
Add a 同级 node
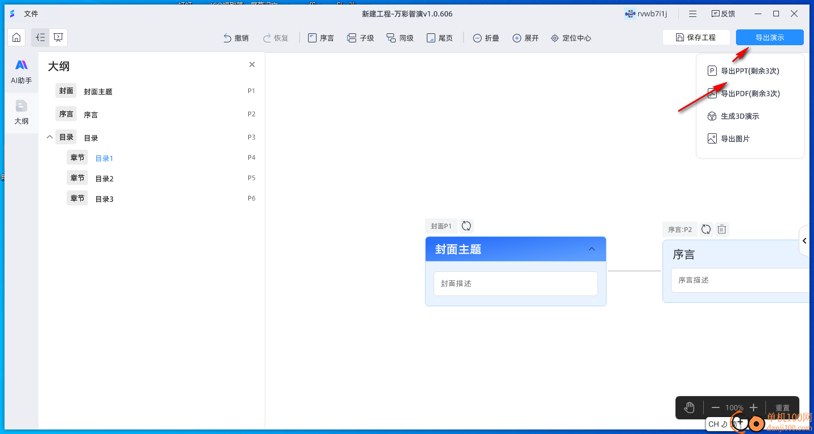400,38
